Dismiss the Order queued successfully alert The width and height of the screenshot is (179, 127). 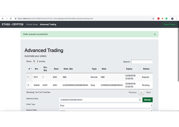[x=155, y=34]
